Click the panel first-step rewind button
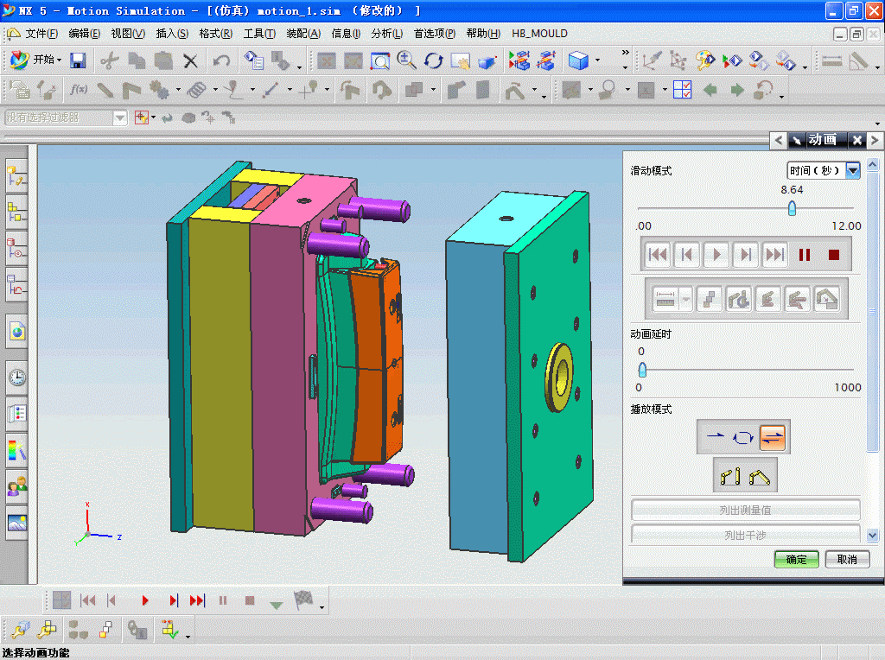The width and height of the screenshot is (885, 660). pos(658,254)
